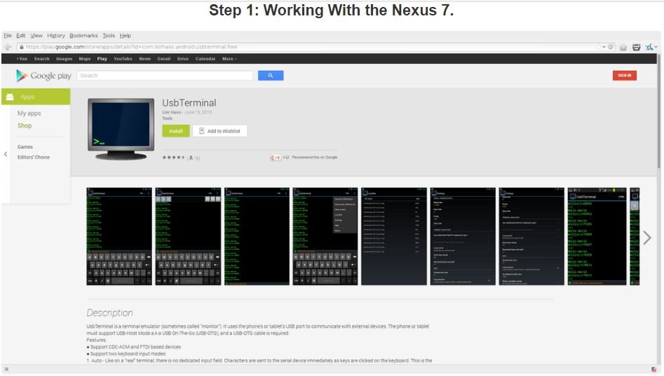Click Calendar in Google bar

205,59
